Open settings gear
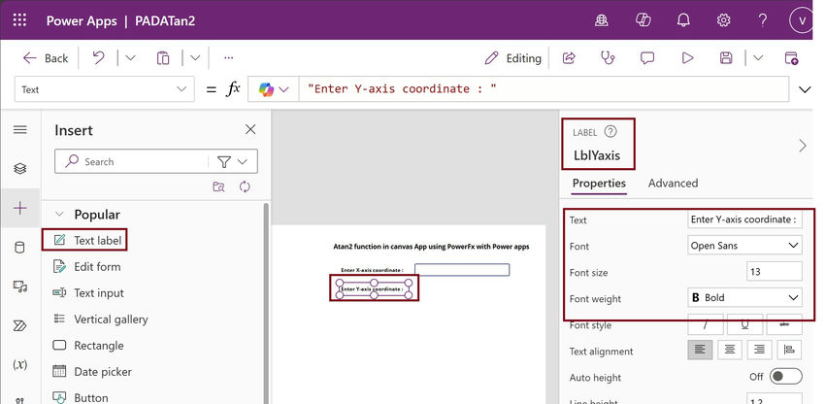The image size is (825, 404). 723,20
